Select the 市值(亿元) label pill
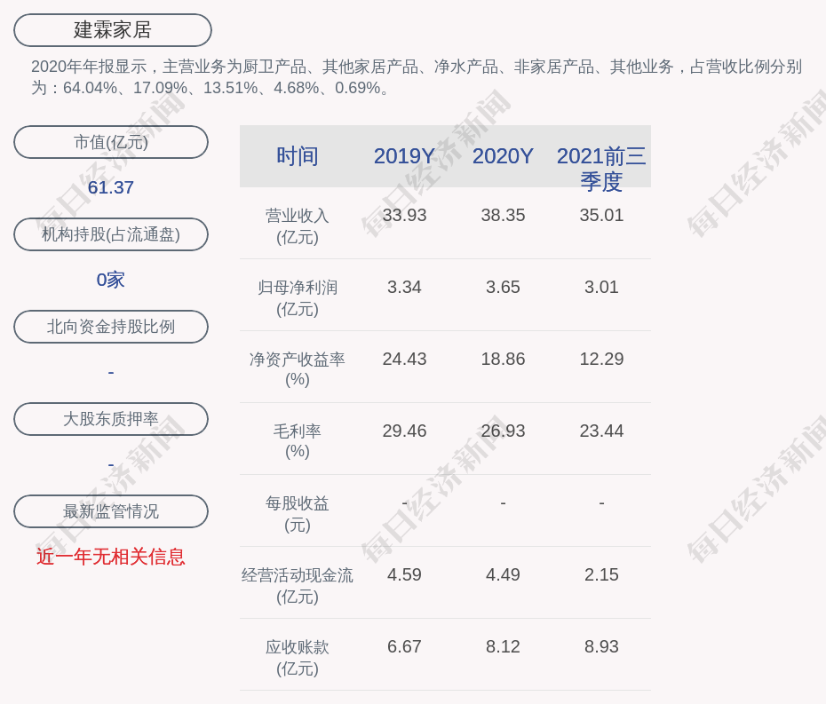This screenshot has width=826, height=704. coord(111,142)
